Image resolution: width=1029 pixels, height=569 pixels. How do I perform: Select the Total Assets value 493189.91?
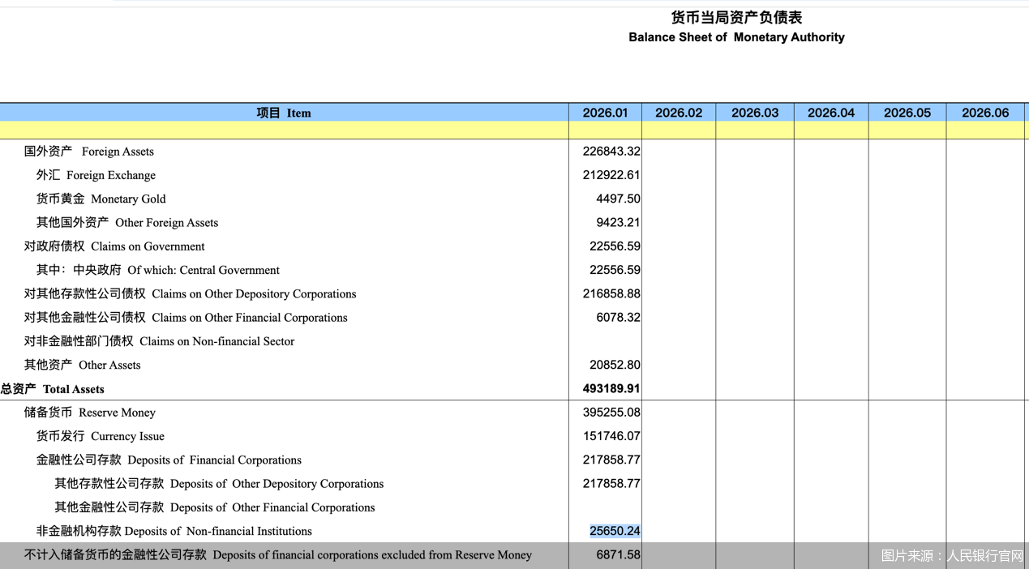coord(611,389)
